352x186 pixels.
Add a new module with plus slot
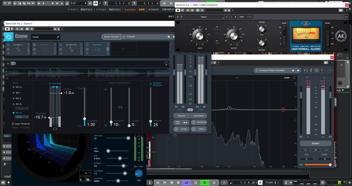[123, 49]
